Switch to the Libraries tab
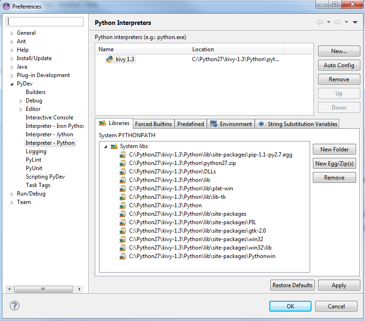Image resolution: width=365 pixels, height=321 pixels. pos(114,123)
